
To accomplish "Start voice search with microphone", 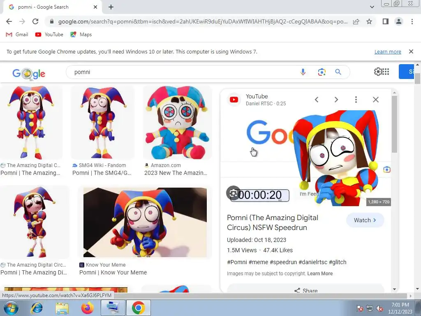I will click(x=303, y=72).
